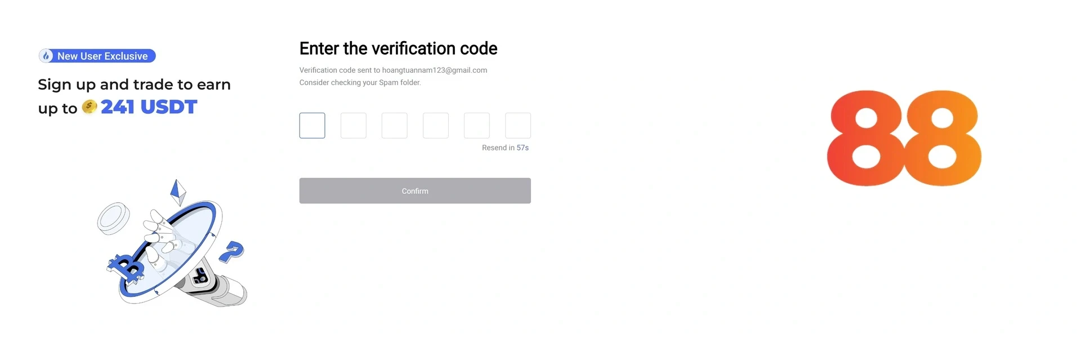Focus the first verification code box
The width and height of the screenshot is (1081, 338).
click(x=312, y=126)
